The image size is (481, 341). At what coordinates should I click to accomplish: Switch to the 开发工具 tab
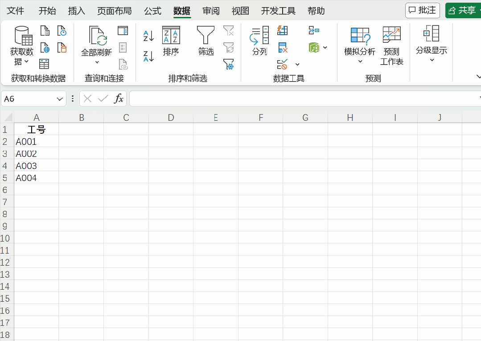click(x=278, y=11)
